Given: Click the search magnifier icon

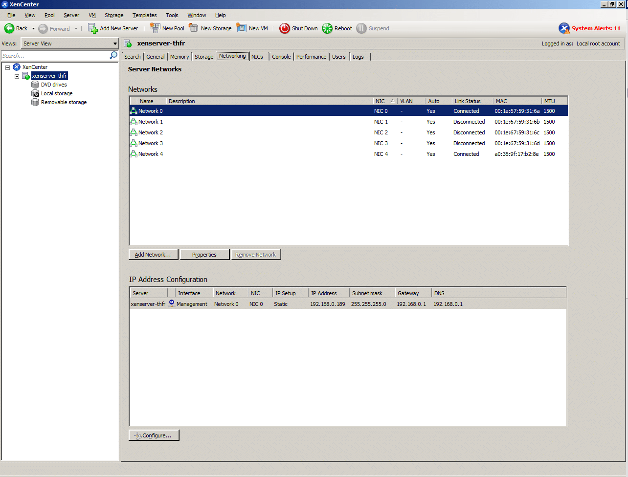Looking at the screenshot, I should pyautogui.click(x=113, y=55).
